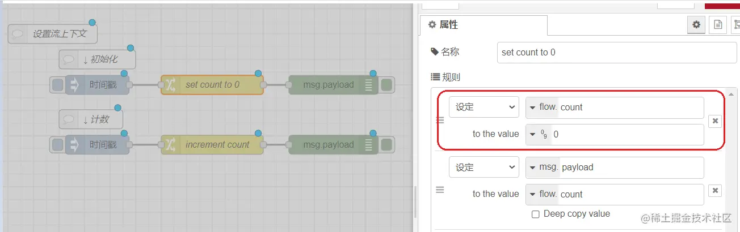Select the 'increment count' change node
Screen dimensions: 740x232
(x=212, y=145)
